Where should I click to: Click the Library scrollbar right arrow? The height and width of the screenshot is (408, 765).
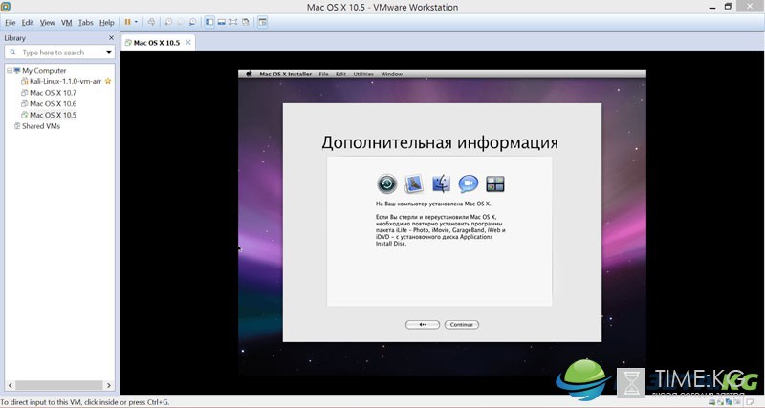click(x=109, y=385)
